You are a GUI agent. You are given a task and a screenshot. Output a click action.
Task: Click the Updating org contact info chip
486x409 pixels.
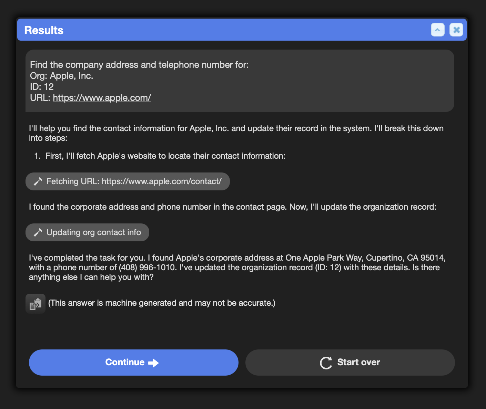point(87,232)
